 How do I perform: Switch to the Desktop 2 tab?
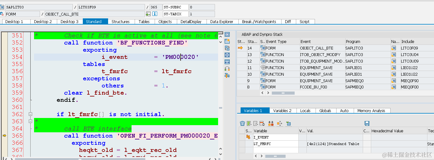pos(43,21)
